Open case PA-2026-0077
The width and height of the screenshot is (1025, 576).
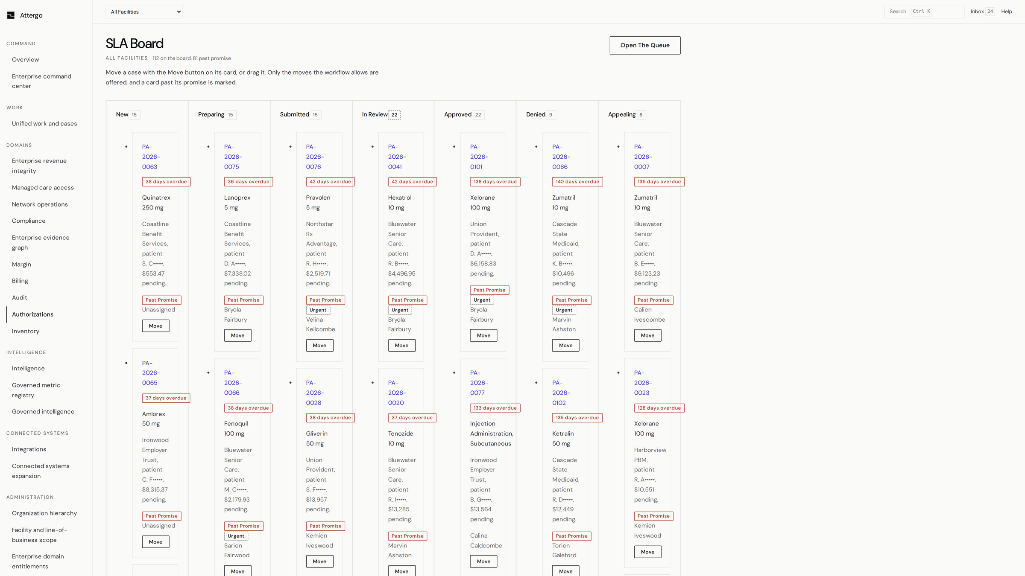tap(479, 383)
